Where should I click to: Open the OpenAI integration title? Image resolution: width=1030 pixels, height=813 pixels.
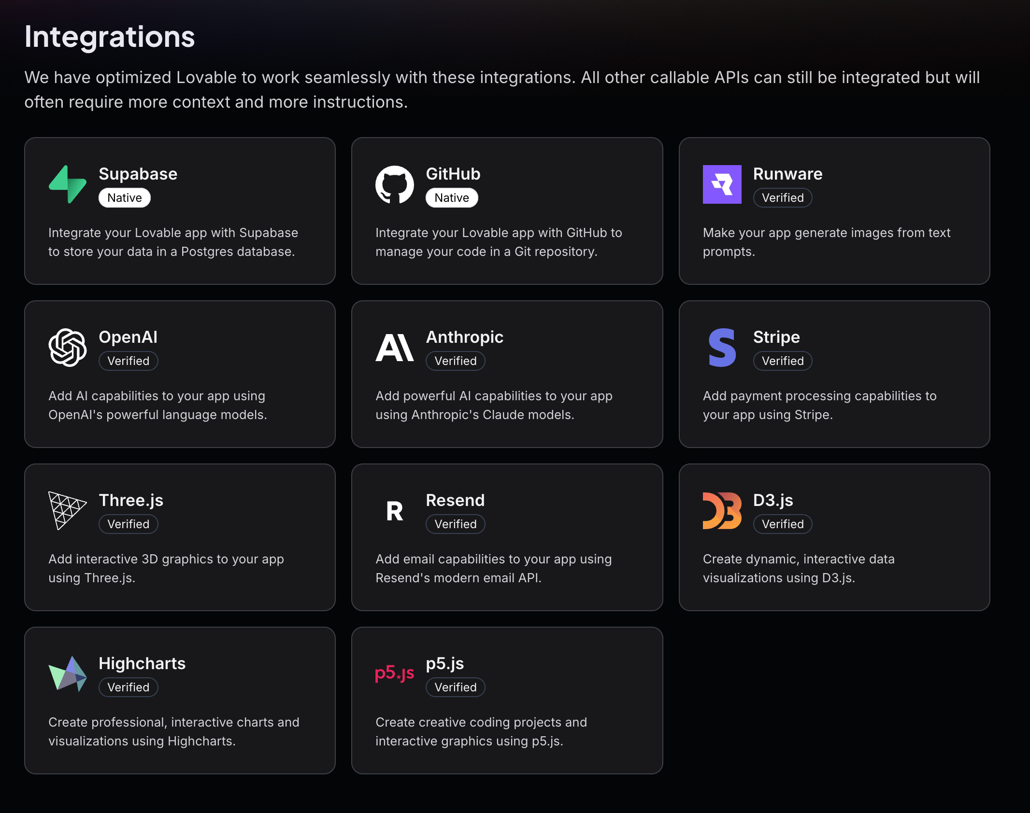pos(128,337)
